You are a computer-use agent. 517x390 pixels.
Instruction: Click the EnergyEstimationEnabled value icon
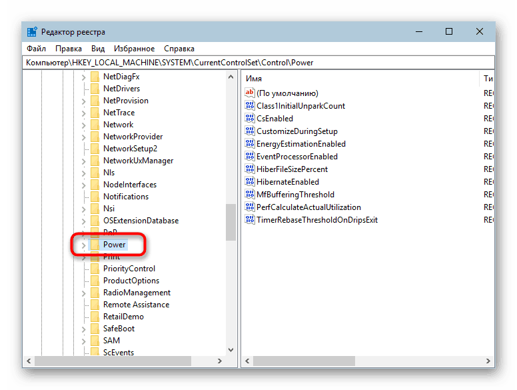pyautogui.click(x=250, y=143)
